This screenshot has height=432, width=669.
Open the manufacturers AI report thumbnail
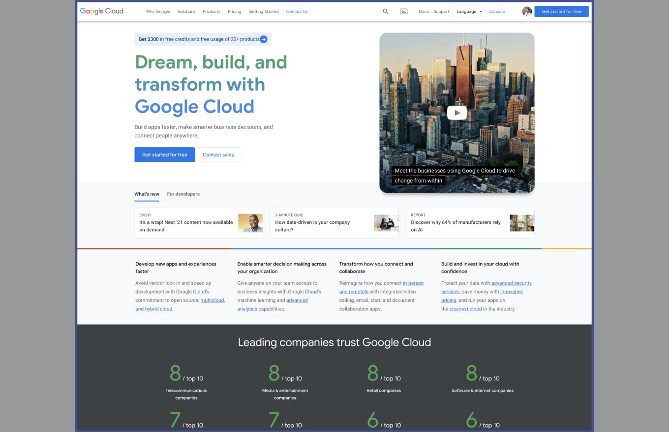[522, 223]
